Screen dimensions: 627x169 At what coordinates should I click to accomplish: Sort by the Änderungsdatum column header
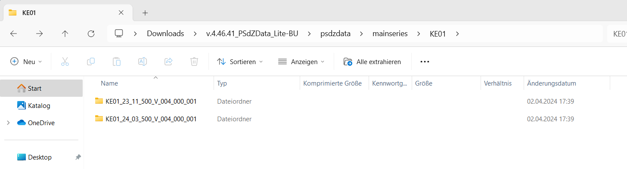(552, 83)
